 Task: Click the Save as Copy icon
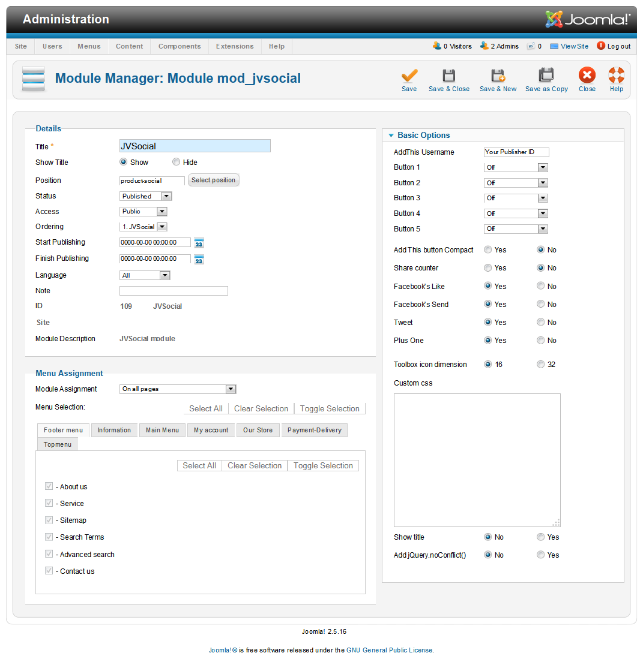coord(546,75)
